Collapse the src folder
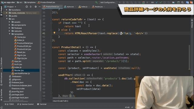 [x=7, y=19]
